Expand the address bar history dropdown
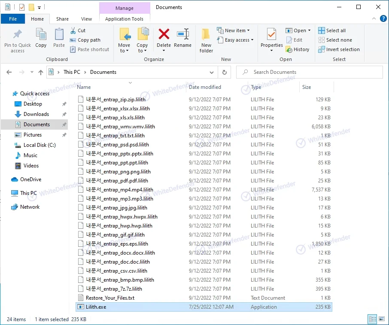 [212, 72]
